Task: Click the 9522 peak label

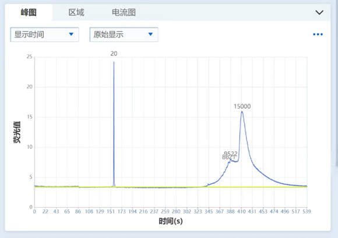Action: (x=230, y=154)
